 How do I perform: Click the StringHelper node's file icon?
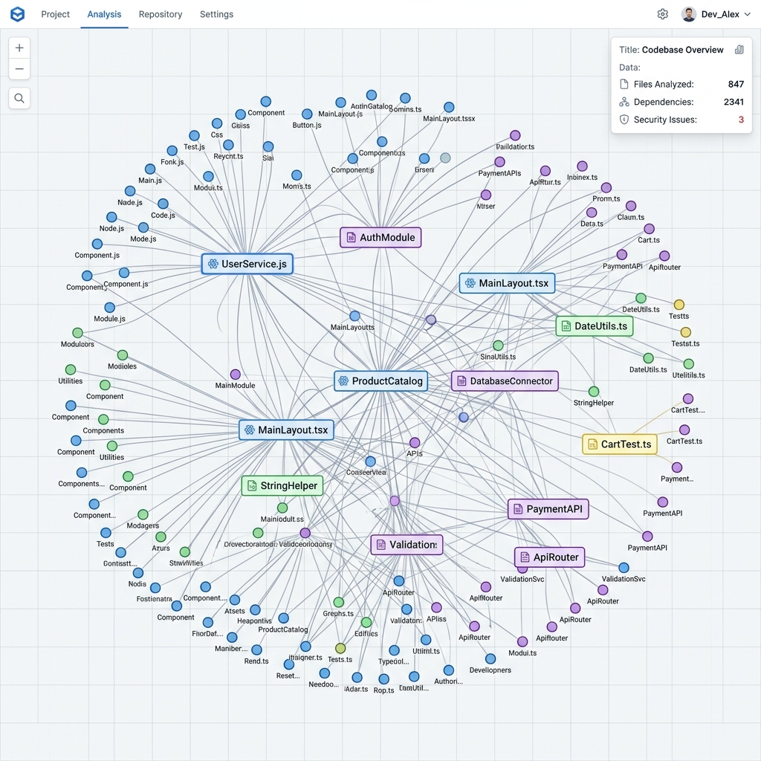pos(252,486)
